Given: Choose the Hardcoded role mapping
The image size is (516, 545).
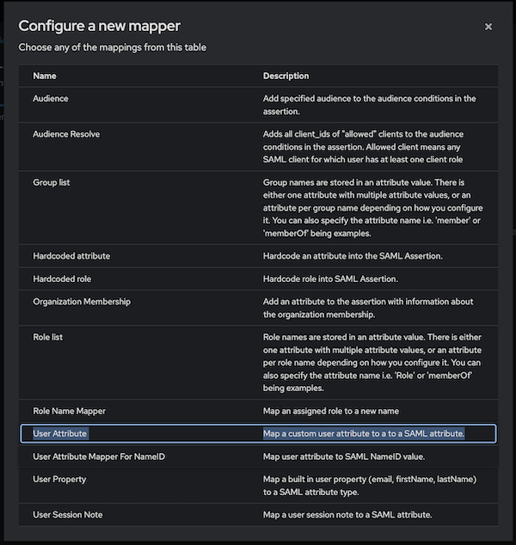Looking at the screenshot, I should coord(64,279).
